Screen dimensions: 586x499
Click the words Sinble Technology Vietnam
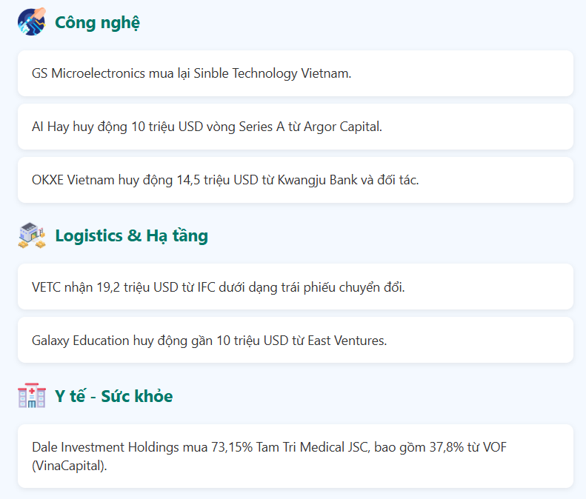272,73
